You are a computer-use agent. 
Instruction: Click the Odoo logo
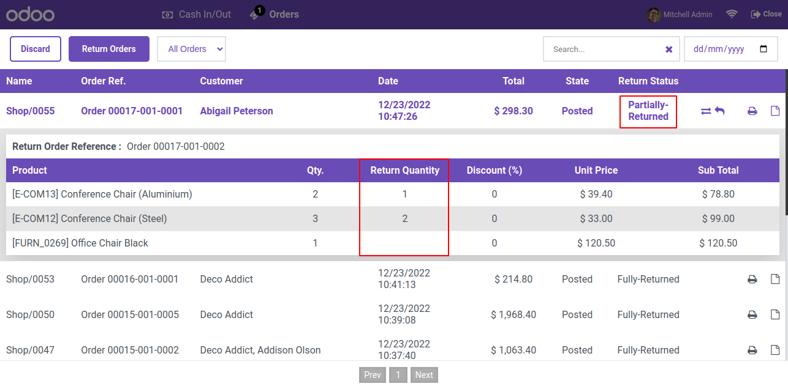[x=30, y=15]
